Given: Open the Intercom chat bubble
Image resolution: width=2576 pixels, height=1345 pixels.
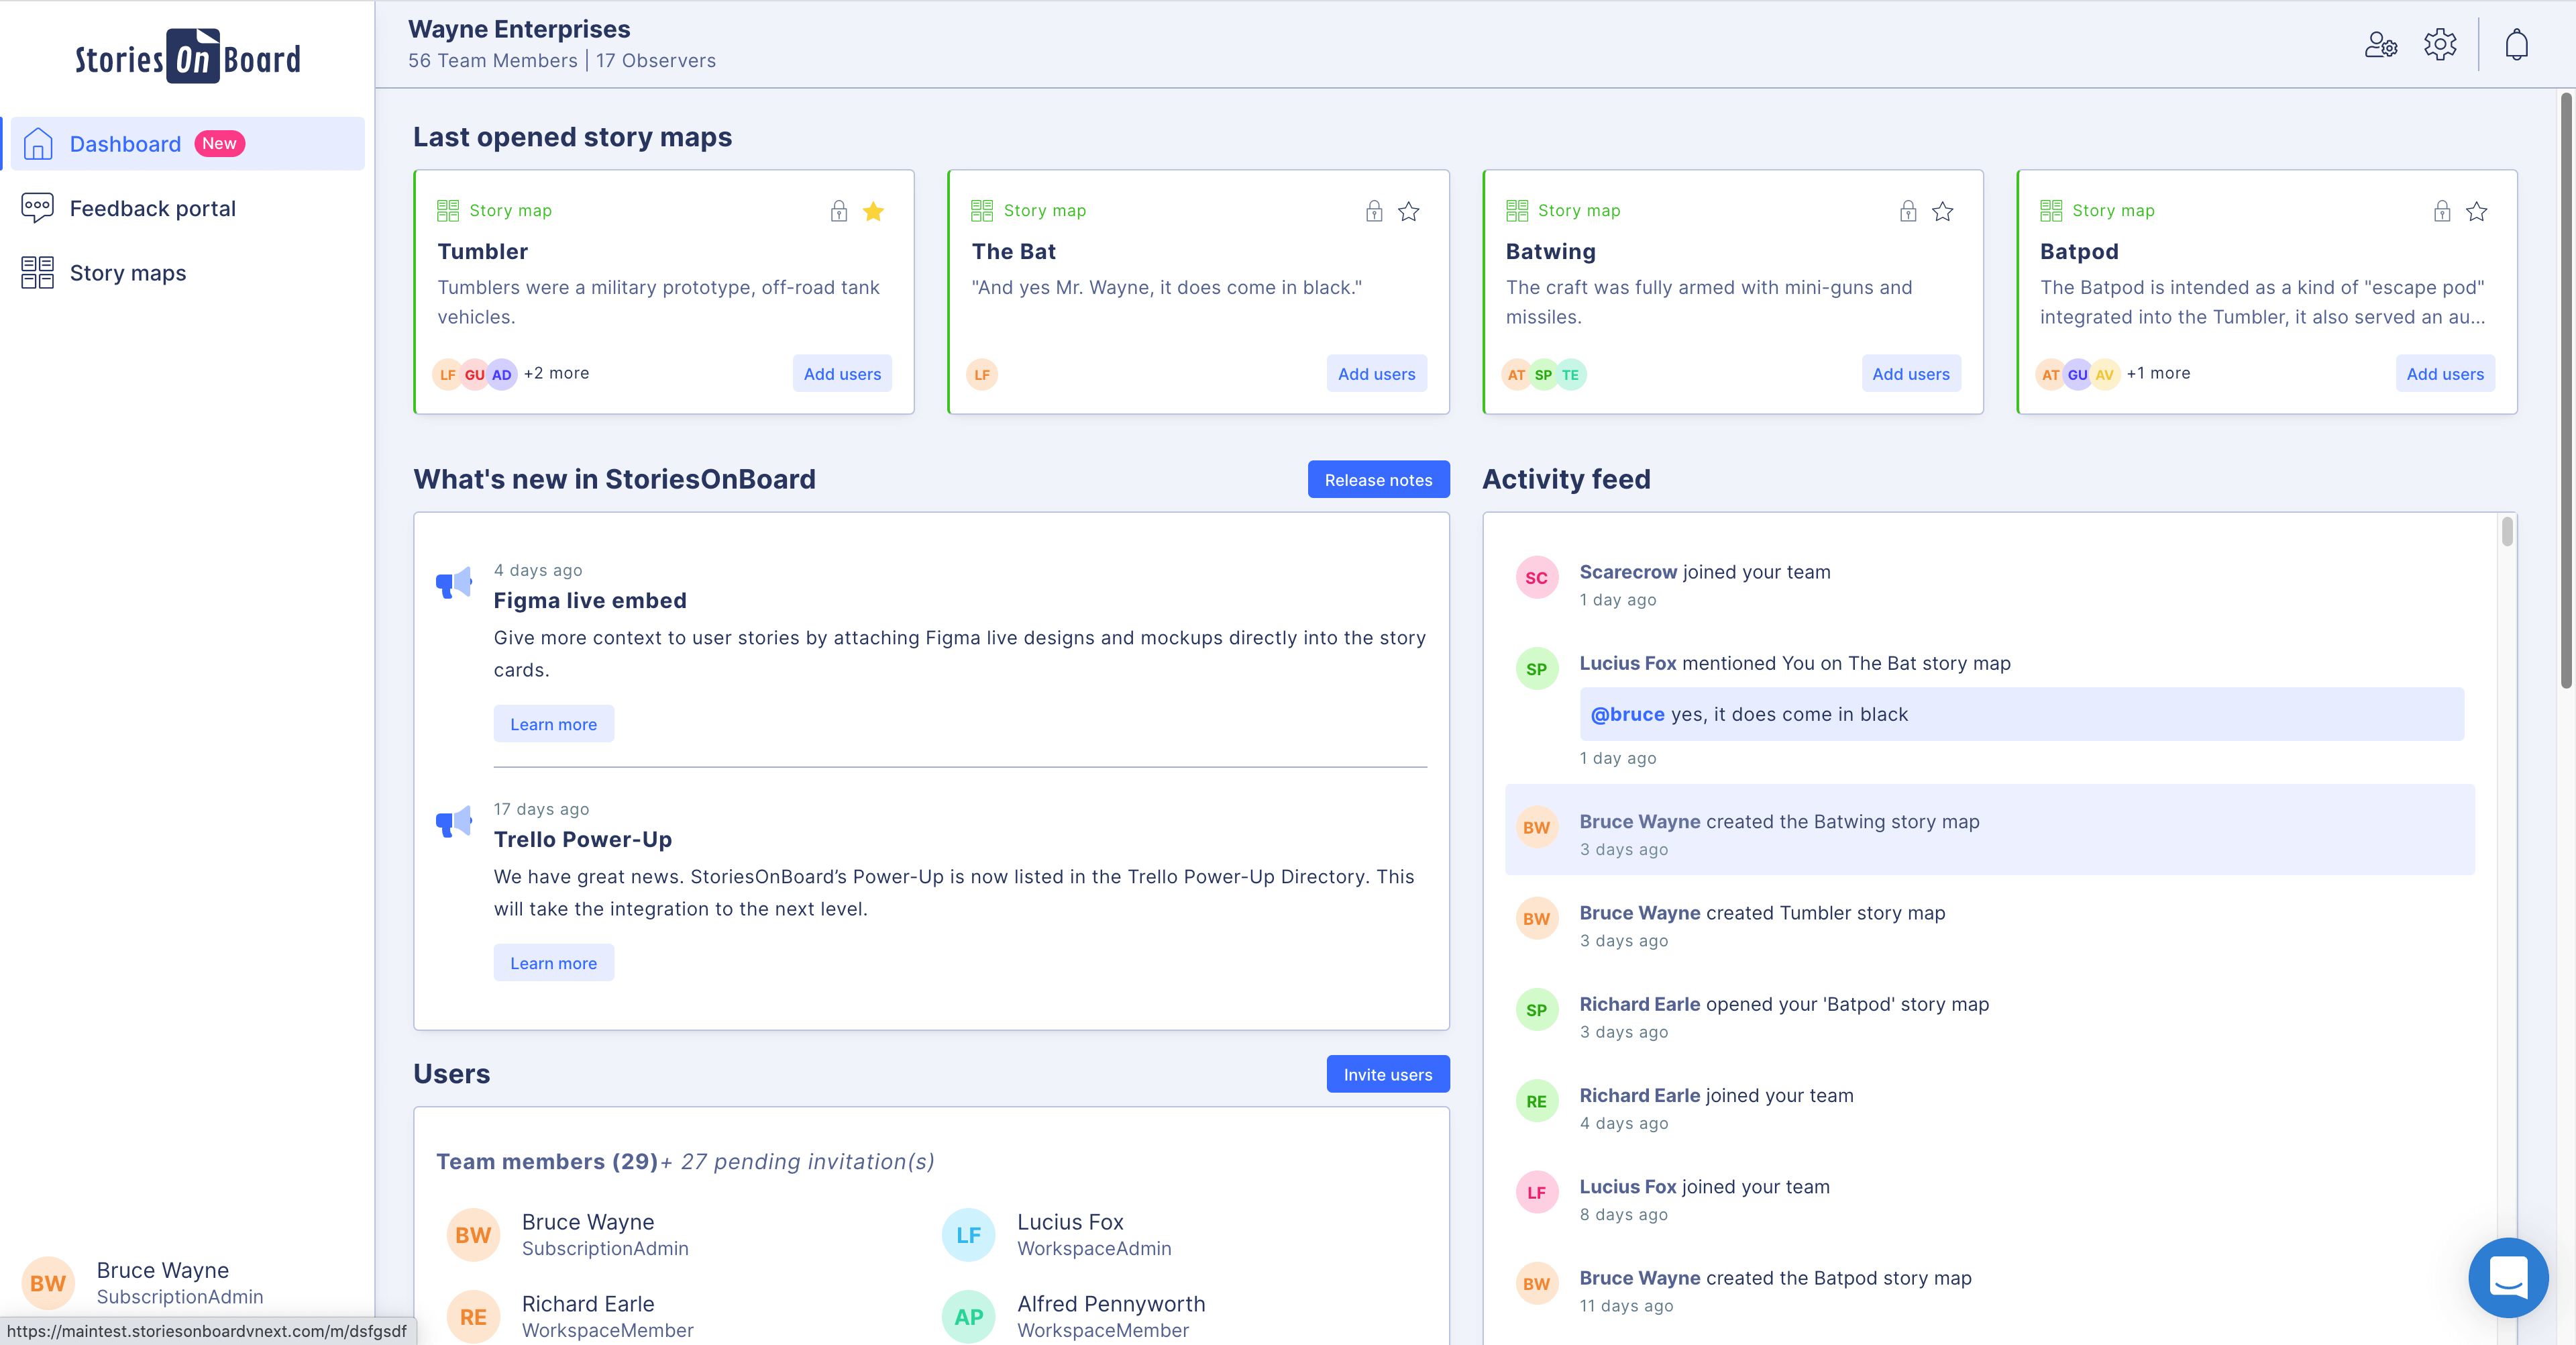Looking at the screenshot, I should point(2508,1278).
